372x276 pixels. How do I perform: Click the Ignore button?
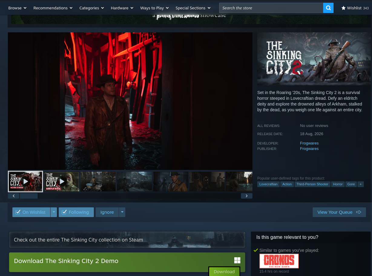107,212
